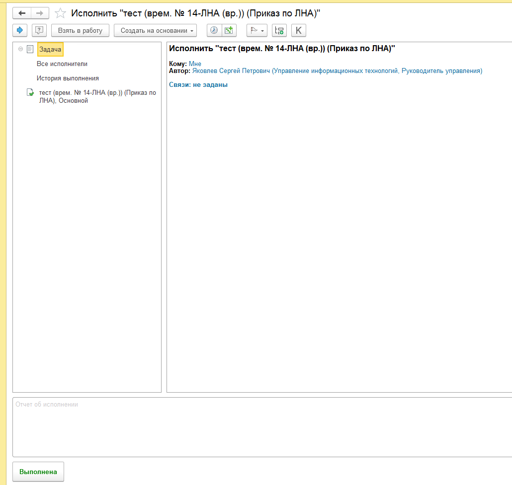This screenshot has height=485, width=512.
Task: Click into the 'Отчет об исполнении' field
Action: [262, 427]
